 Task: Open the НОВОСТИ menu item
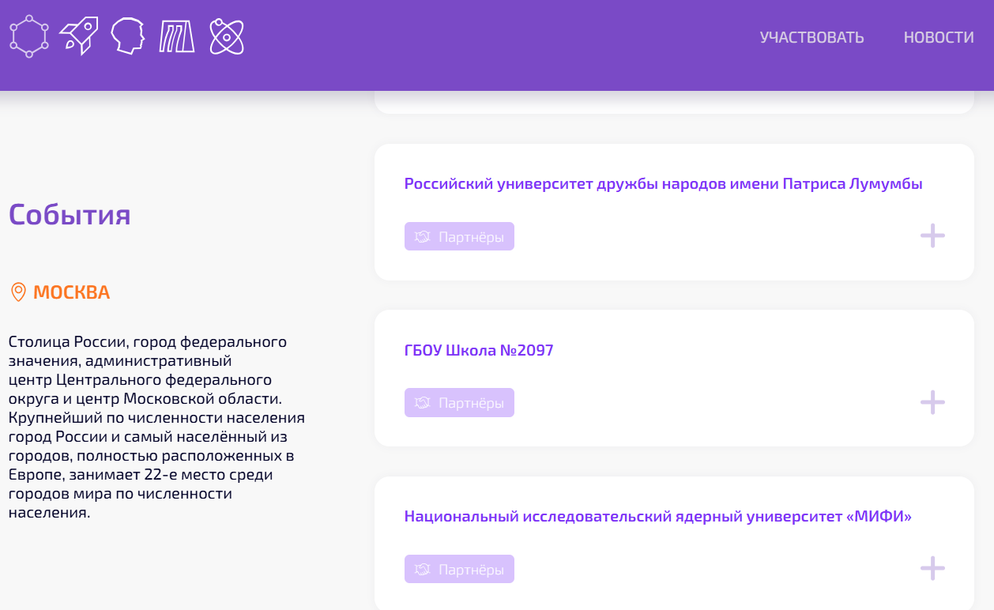pyautogui.click(x=939, y=37)
